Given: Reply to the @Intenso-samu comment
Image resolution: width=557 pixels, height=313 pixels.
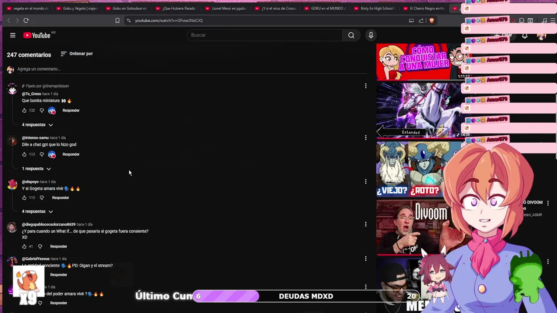Looking at the screenshot, I should pyautogui.click(x=71, y=154).
